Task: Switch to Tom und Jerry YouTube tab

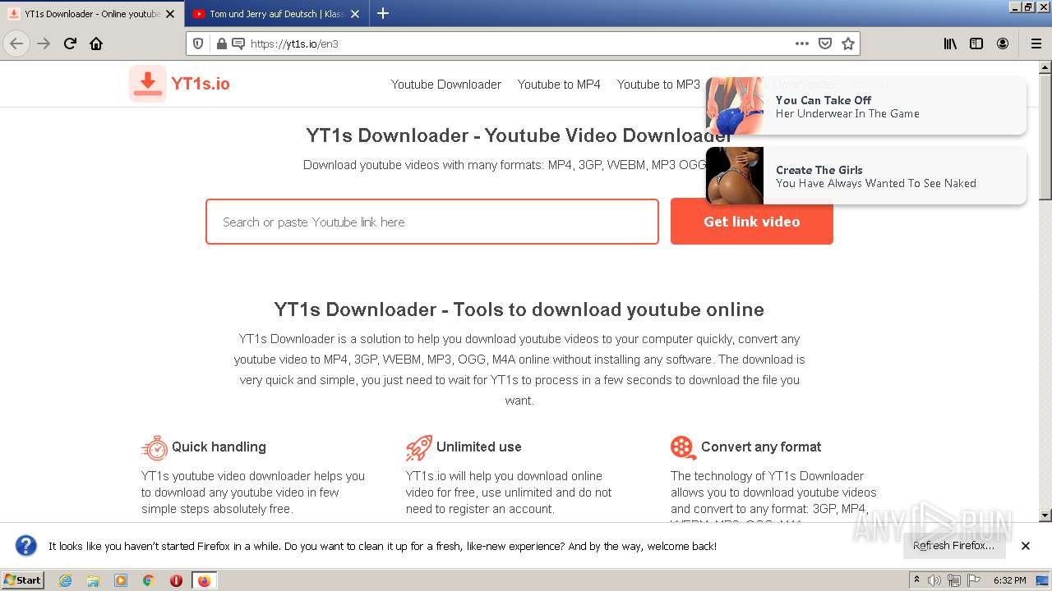Action: click(x=275, y=14)
